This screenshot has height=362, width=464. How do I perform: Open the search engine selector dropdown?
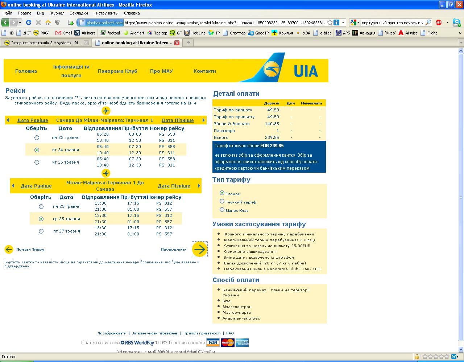point(355,22)
